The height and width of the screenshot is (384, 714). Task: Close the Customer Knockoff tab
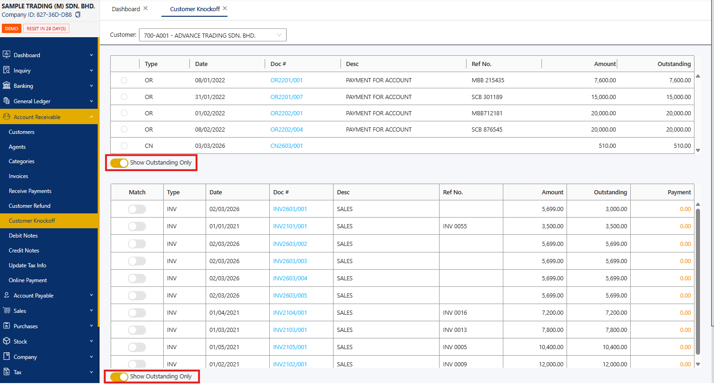225,8
